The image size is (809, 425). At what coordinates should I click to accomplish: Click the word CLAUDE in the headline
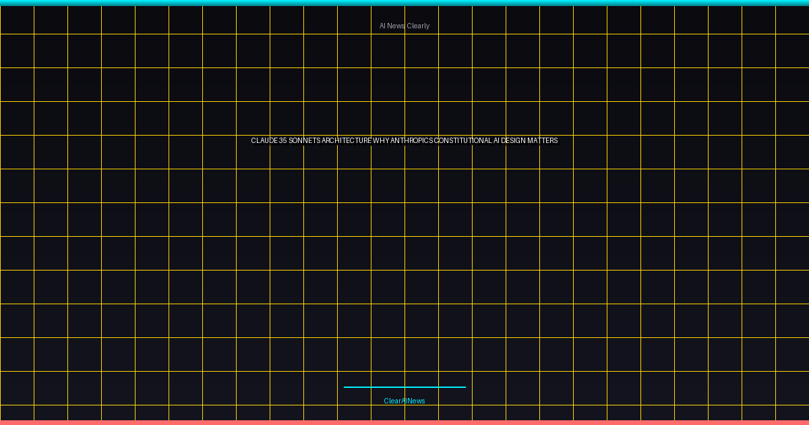tap(263, 141)
